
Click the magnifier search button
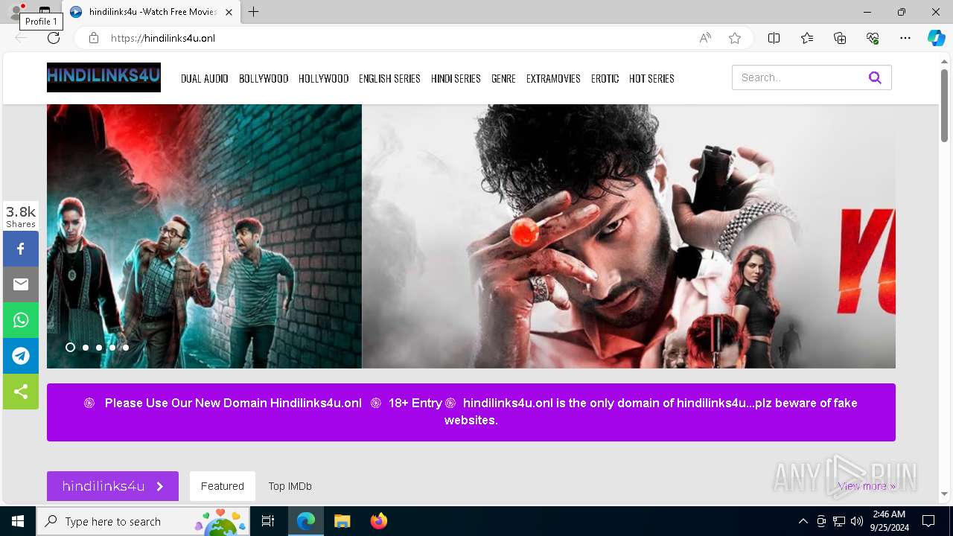[x=875, y=77]
